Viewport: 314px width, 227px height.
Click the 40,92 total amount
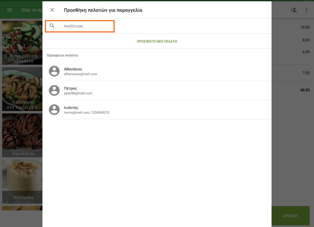[305, 90]
